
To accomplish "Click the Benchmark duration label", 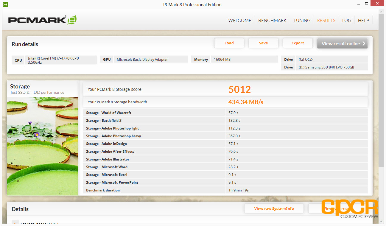I will point(103,190).
